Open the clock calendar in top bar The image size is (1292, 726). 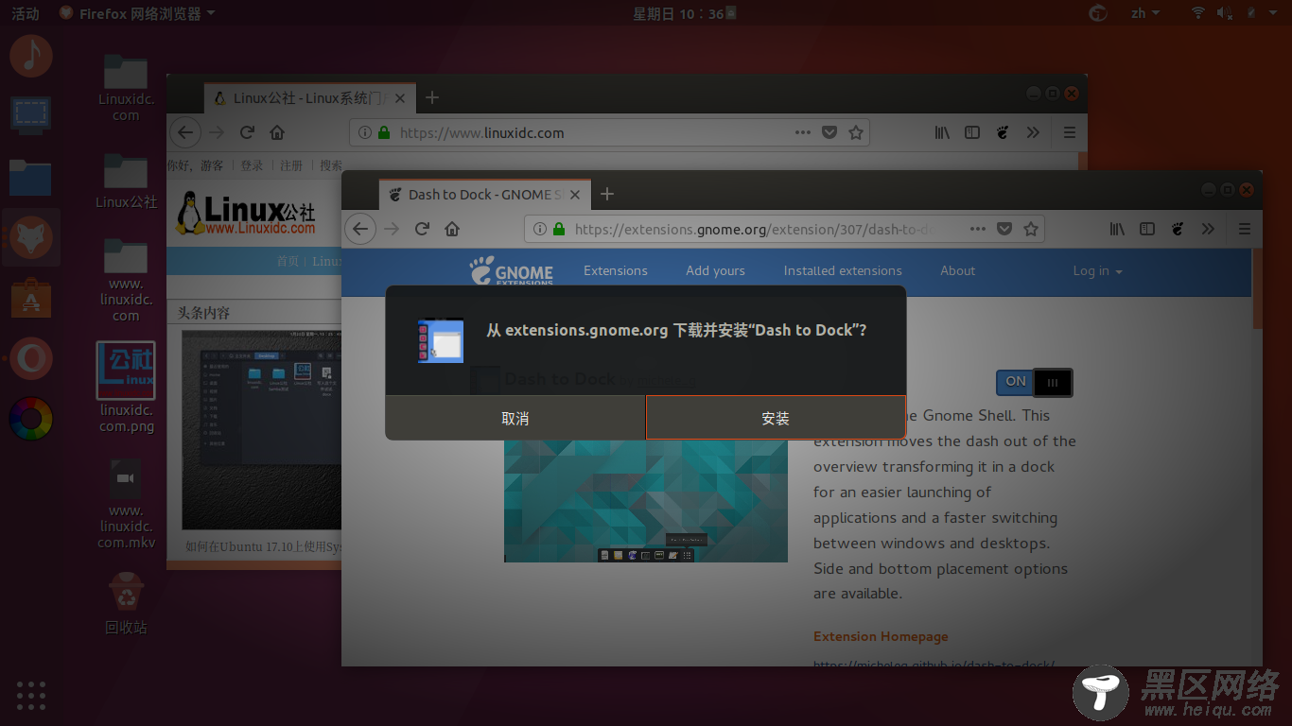[678, 13]
